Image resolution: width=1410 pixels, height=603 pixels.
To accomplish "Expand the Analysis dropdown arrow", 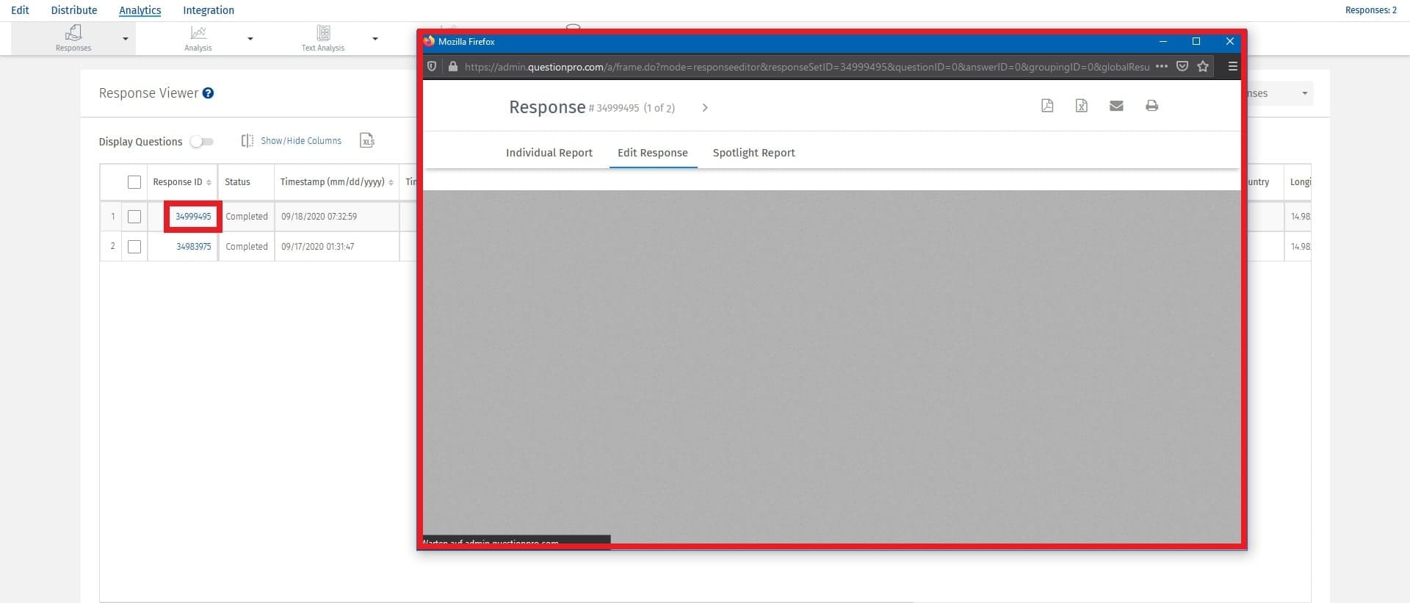I will [250, 39].
